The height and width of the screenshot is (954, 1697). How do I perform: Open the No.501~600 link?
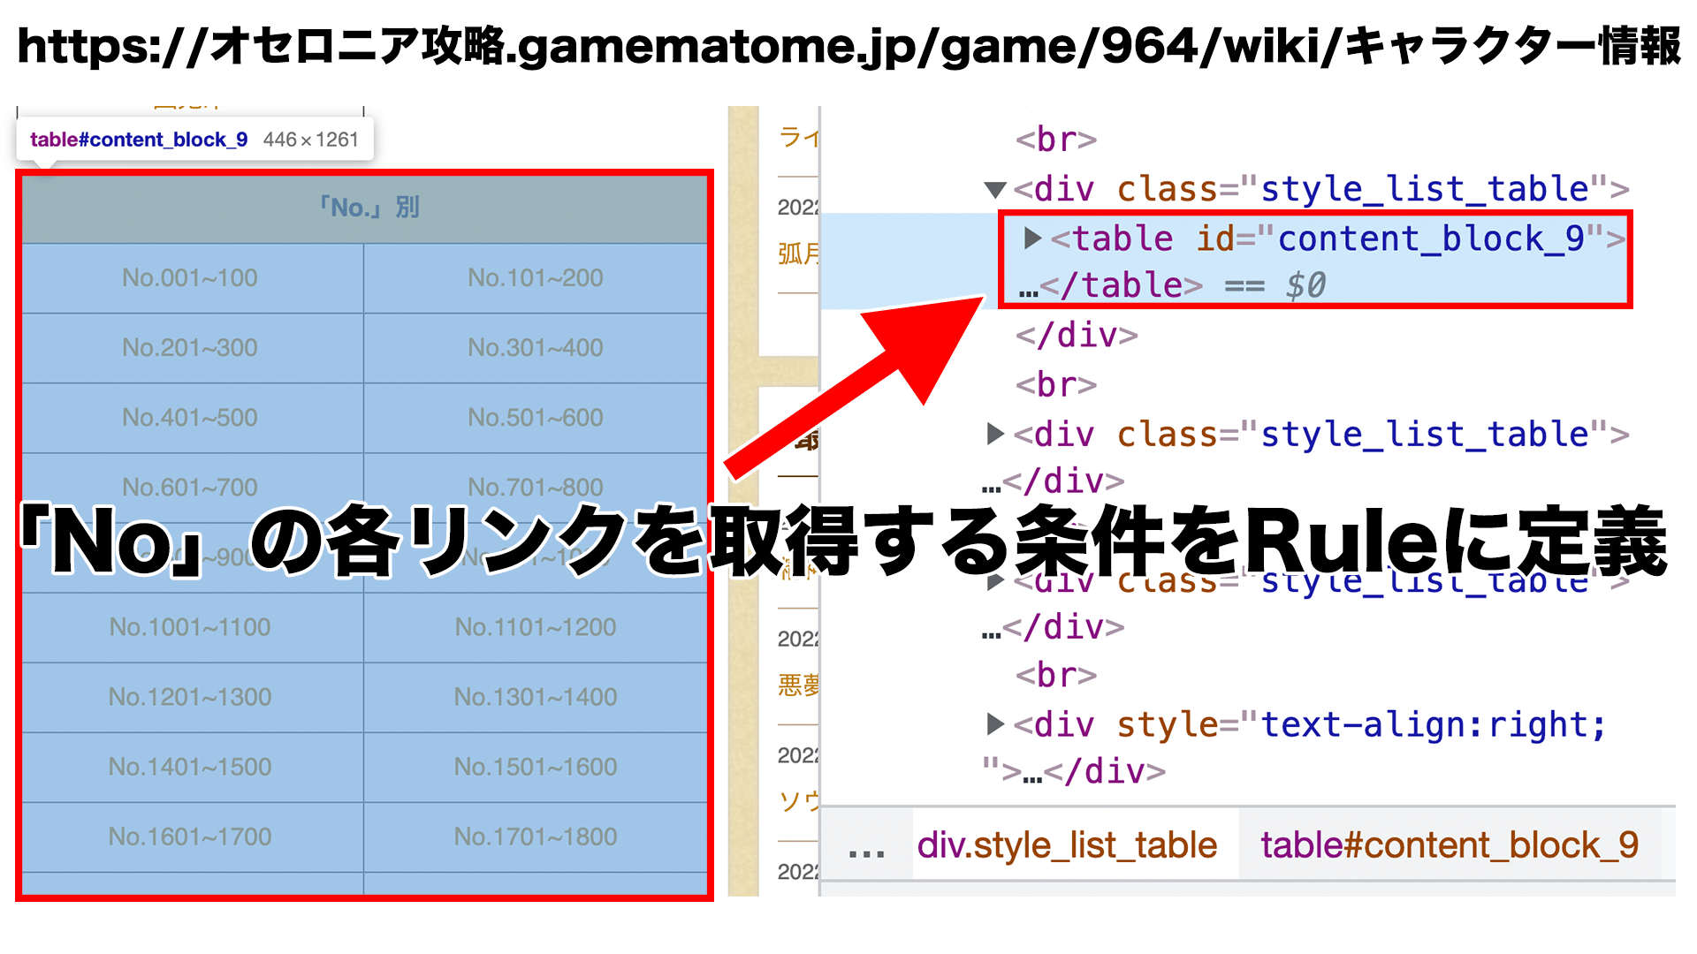pos(536,418)
